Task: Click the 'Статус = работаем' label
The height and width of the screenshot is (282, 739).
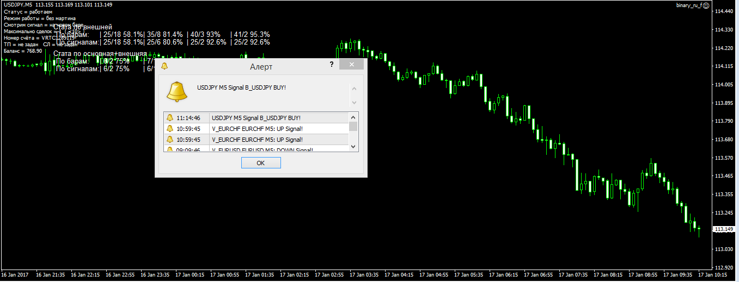Action: pos(28,11)
